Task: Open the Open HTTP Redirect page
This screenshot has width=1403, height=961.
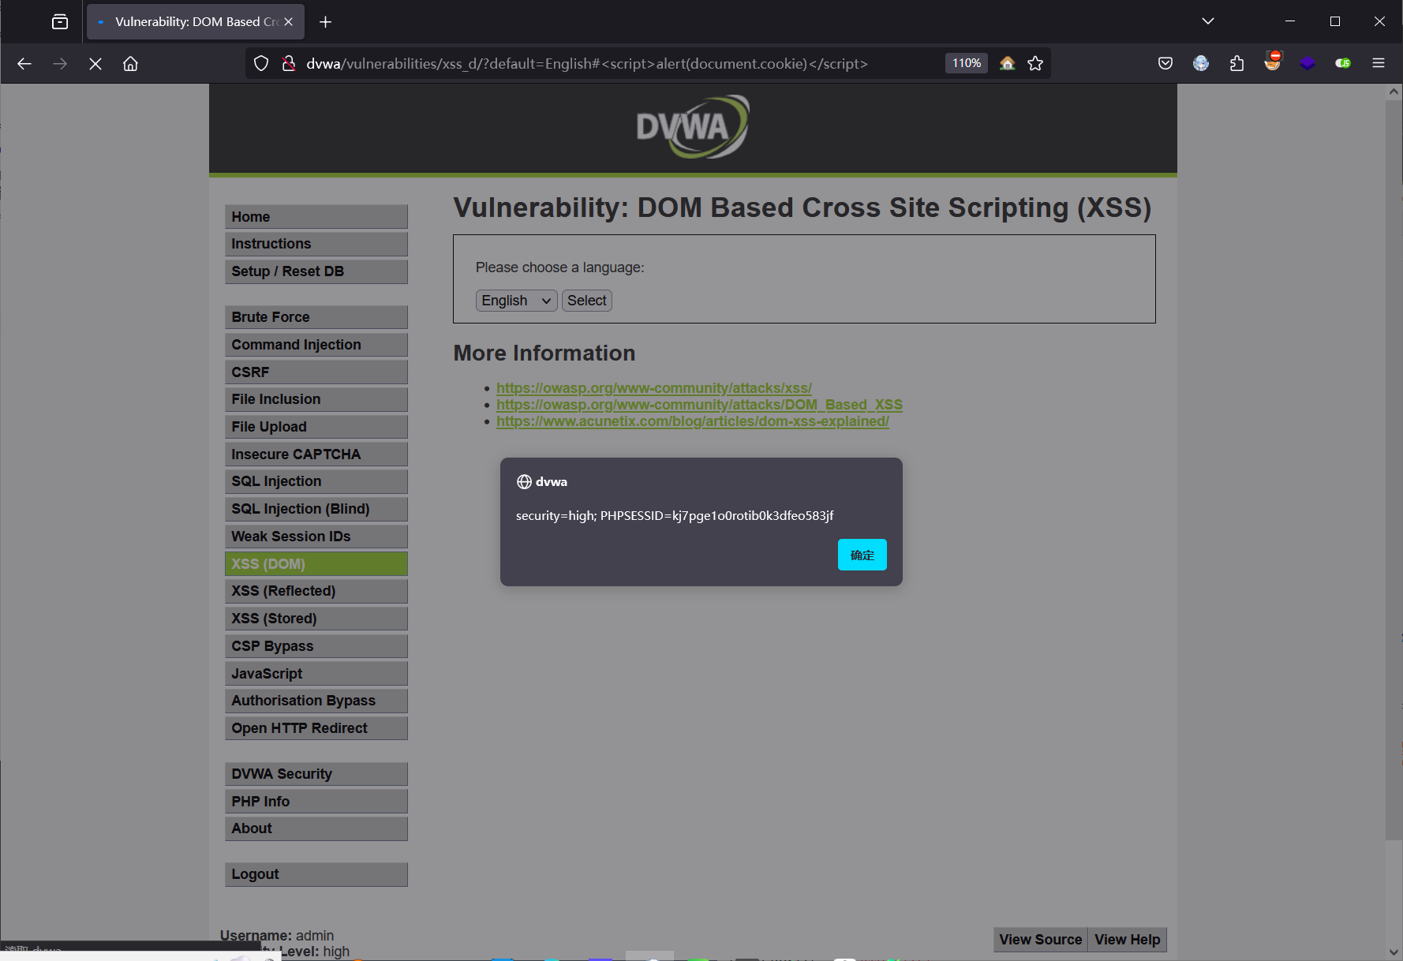Action: coord(316,728)
